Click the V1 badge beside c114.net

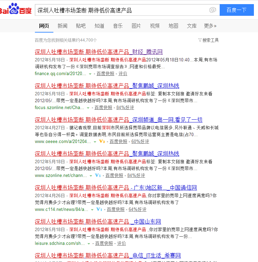click(99, 209)
